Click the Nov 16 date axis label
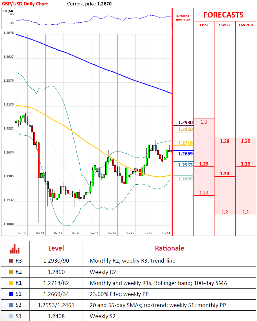The width and height of the screenshot is (257, 321). point(111,233)
